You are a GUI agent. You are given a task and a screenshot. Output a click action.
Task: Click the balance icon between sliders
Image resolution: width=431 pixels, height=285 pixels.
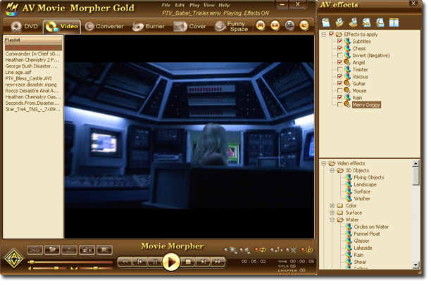click(x=74, y=269)
